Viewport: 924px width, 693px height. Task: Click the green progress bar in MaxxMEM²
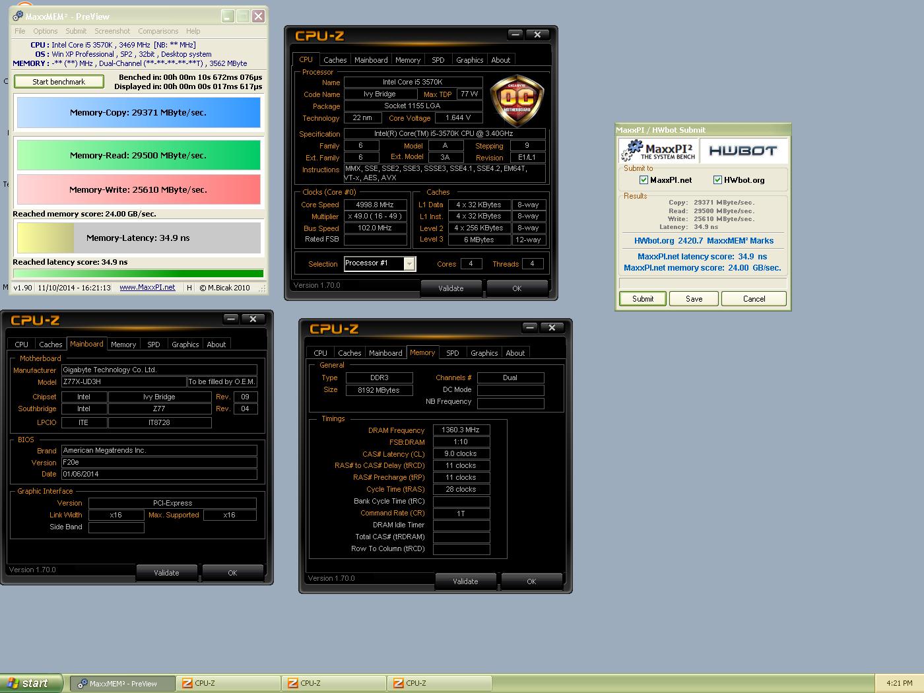[x=139, y=273]
